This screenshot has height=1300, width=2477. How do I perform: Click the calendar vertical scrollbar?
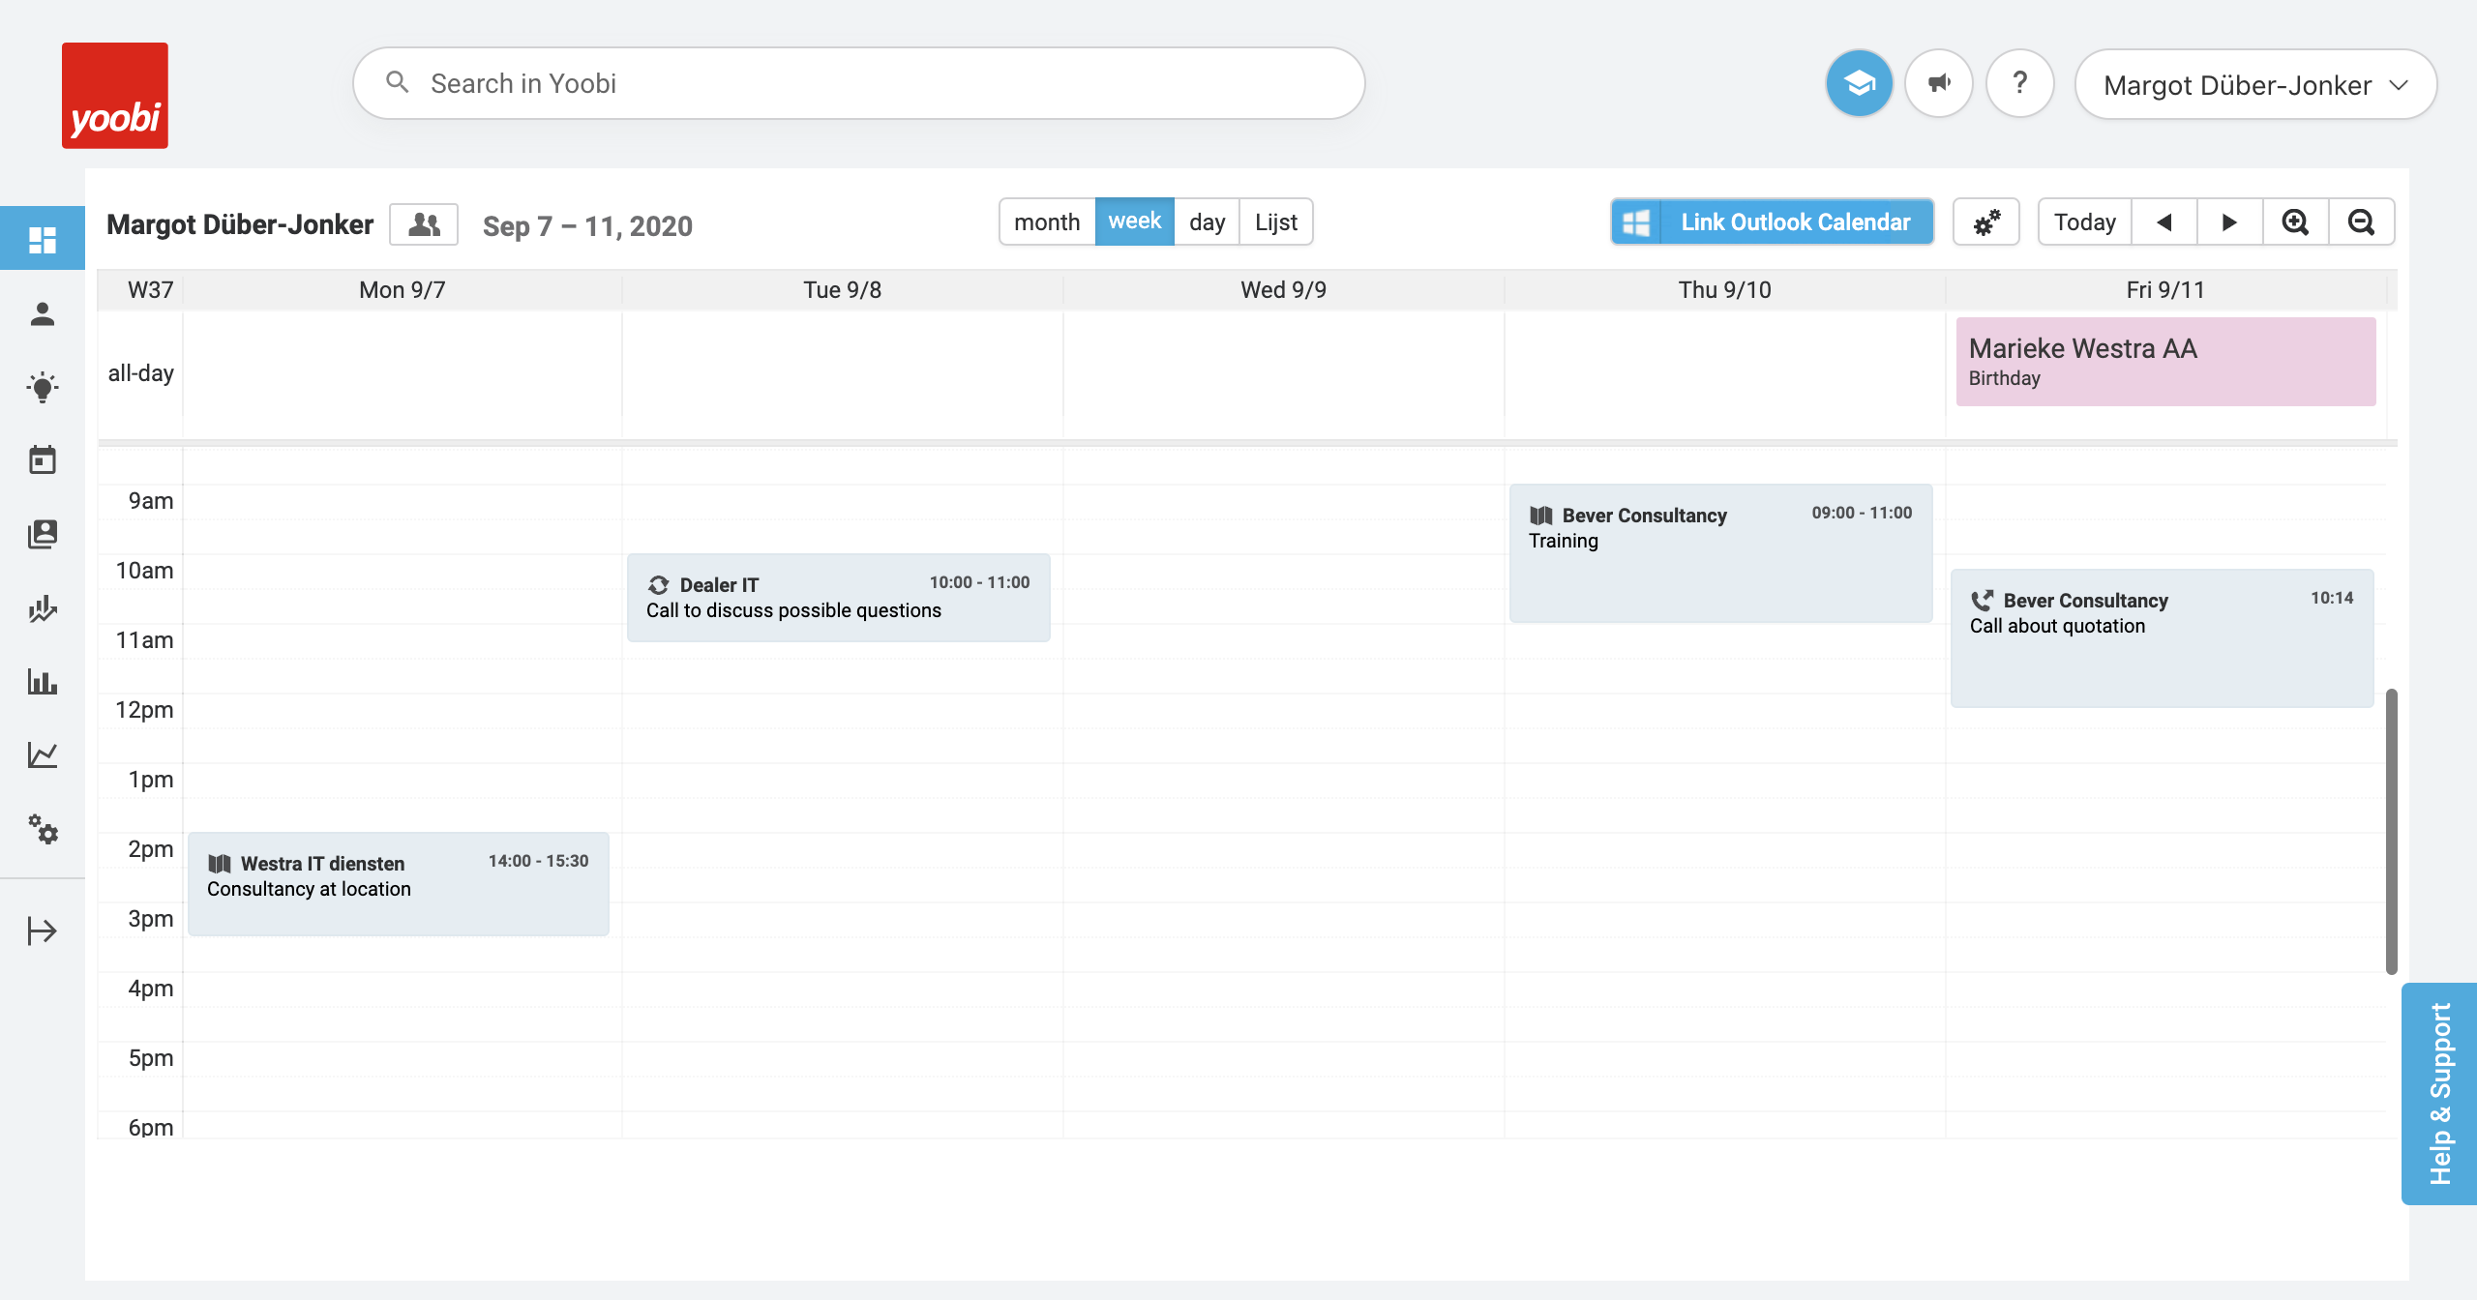coord(2392,832)
